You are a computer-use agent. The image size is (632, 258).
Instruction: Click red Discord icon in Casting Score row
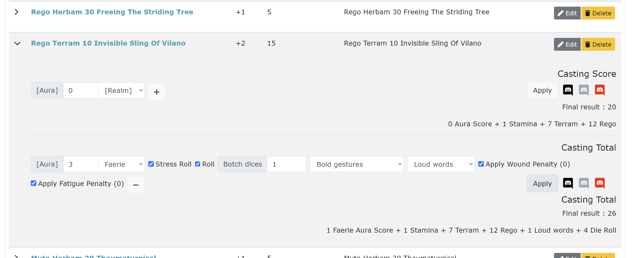coord(600,90)
